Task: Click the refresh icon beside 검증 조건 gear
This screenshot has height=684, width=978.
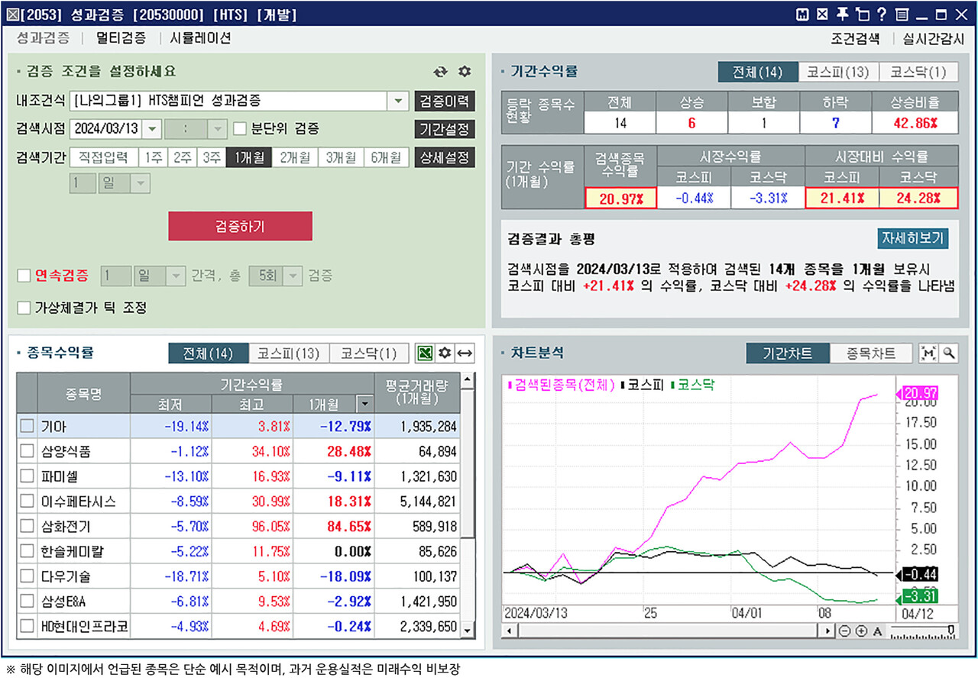Action: 441,71
